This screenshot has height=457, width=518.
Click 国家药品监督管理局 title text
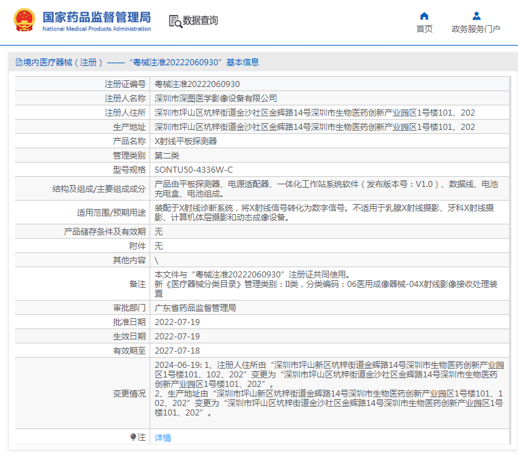click(97, 17)
